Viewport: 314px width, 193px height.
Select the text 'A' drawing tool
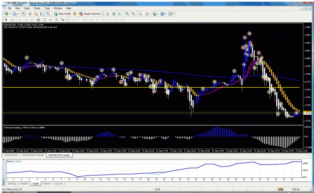tap(50, 20)
